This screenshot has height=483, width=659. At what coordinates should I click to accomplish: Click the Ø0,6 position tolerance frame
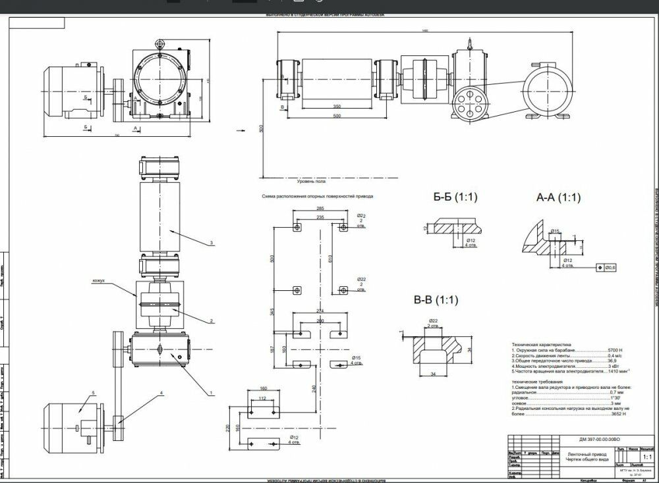[x=606, y=267]
